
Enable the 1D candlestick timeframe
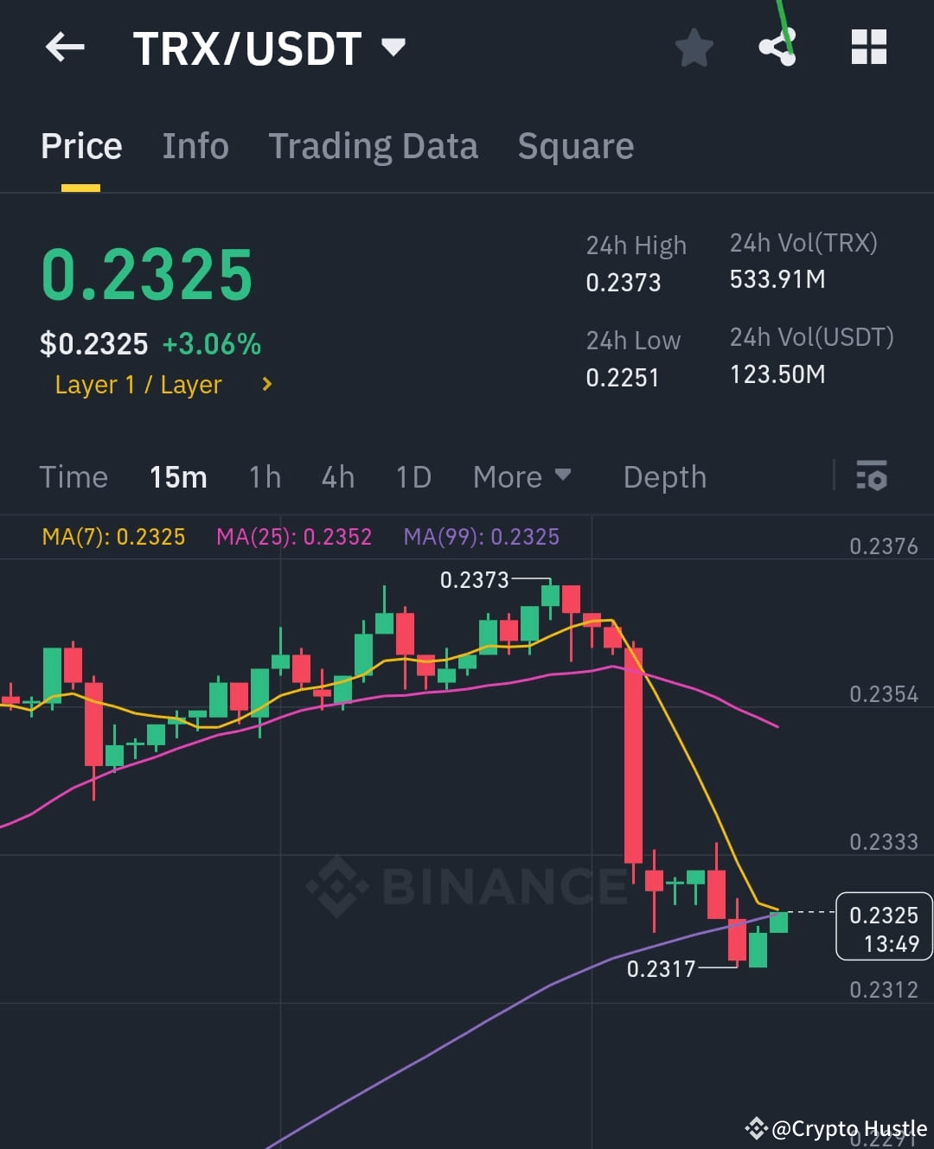(x=413, y=476)
